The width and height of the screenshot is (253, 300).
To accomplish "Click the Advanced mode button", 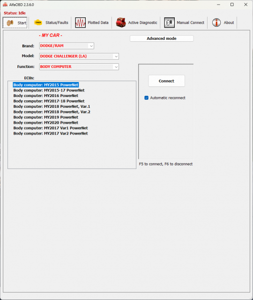I will pos(162,38).
